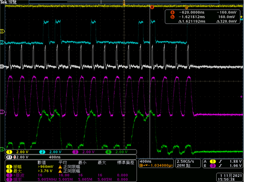Click the waveform record overview bar at top
The height and width of the screenshot is (182, 274).
(x=124, y=2)
